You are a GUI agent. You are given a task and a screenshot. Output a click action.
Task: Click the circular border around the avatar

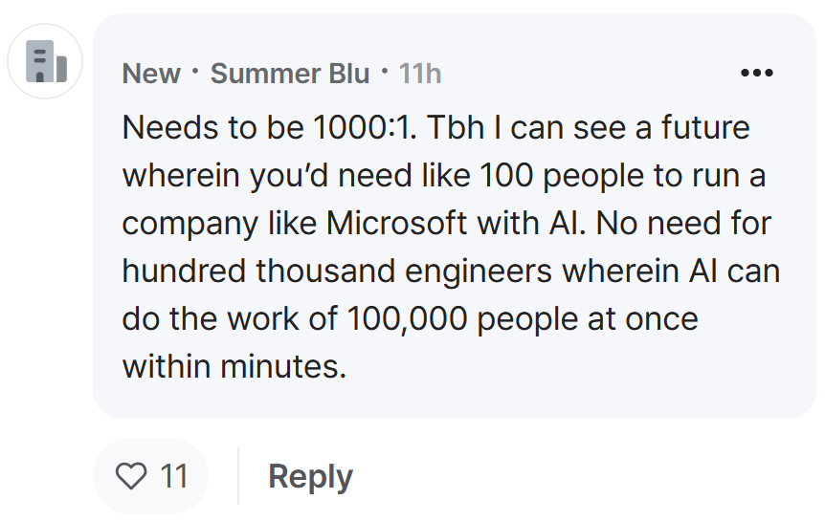coord(45,61)
